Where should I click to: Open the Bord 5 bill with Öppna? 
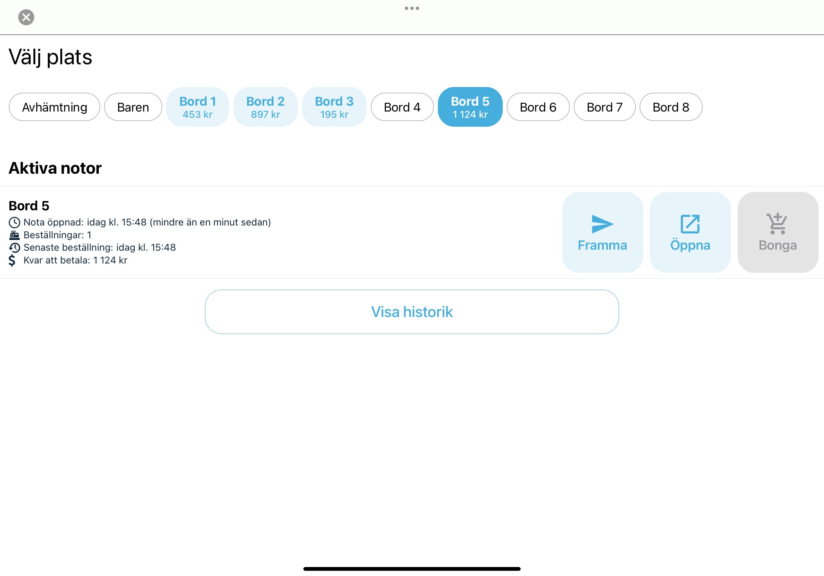tap(690, 232)
